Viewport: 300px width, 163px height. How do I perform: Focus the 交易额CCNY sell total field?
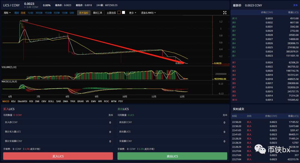click(x=172, y=141)
